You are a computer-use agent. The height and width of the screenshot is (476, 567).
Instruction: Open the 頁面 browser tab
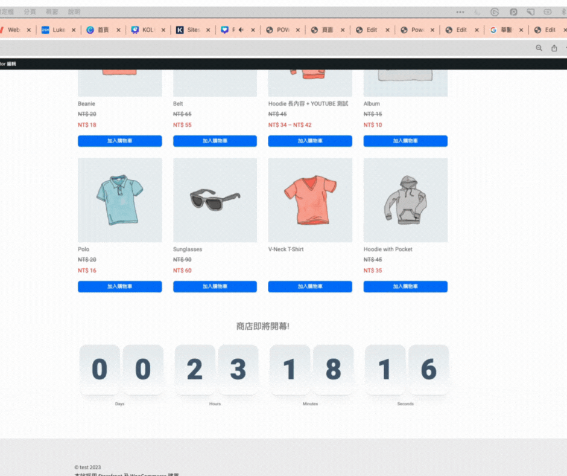326,30
